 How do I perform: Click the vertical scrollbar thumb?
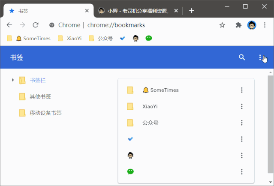point(270,124)
